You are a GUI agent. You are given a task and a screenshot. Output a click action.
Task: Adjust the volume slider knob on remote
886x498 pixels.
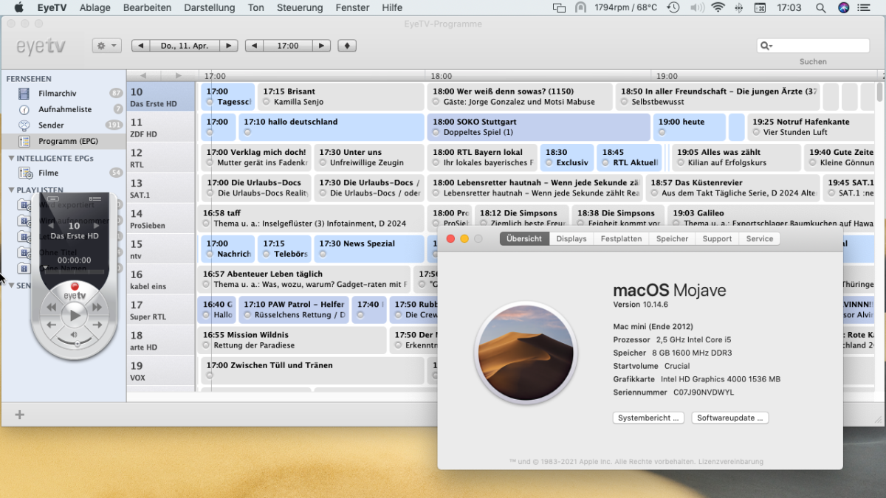click(x=77, y=343)
